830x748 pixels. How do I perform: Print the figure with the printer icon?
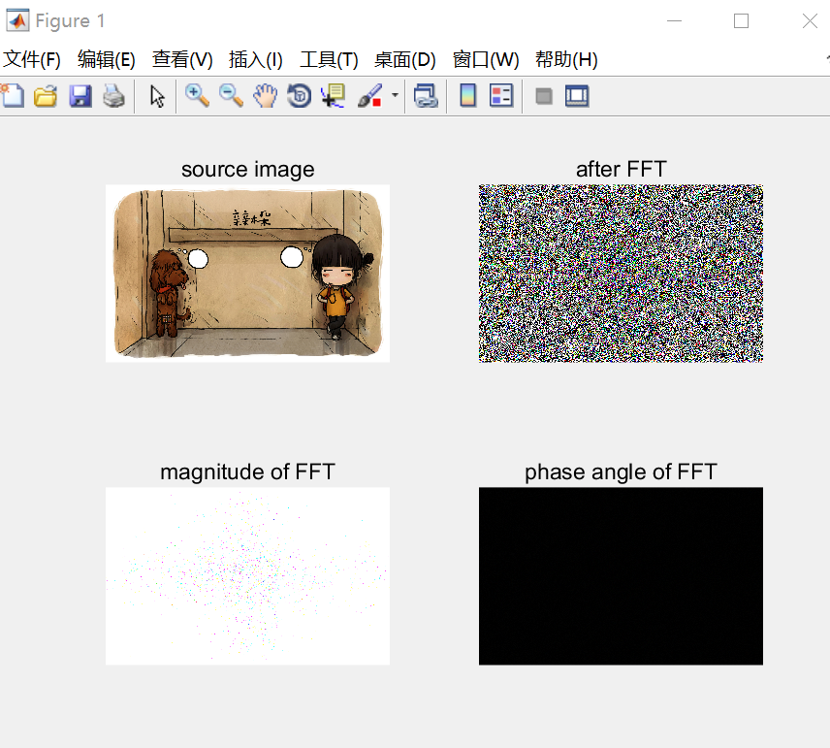[113, 96]
